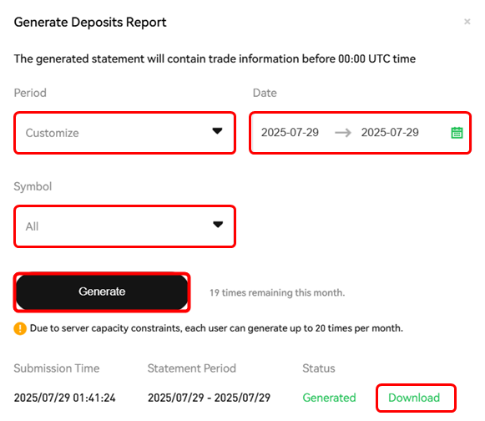
Task: Click the server capacity constraints notice text
Action: click(x=216, y=328)
